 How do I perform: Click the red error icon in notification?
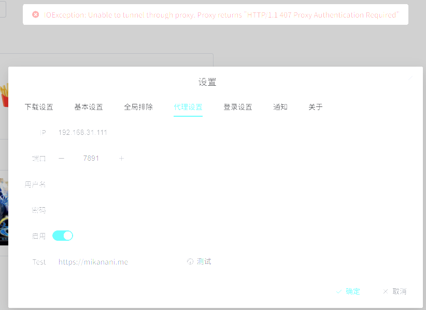[36, 14]
